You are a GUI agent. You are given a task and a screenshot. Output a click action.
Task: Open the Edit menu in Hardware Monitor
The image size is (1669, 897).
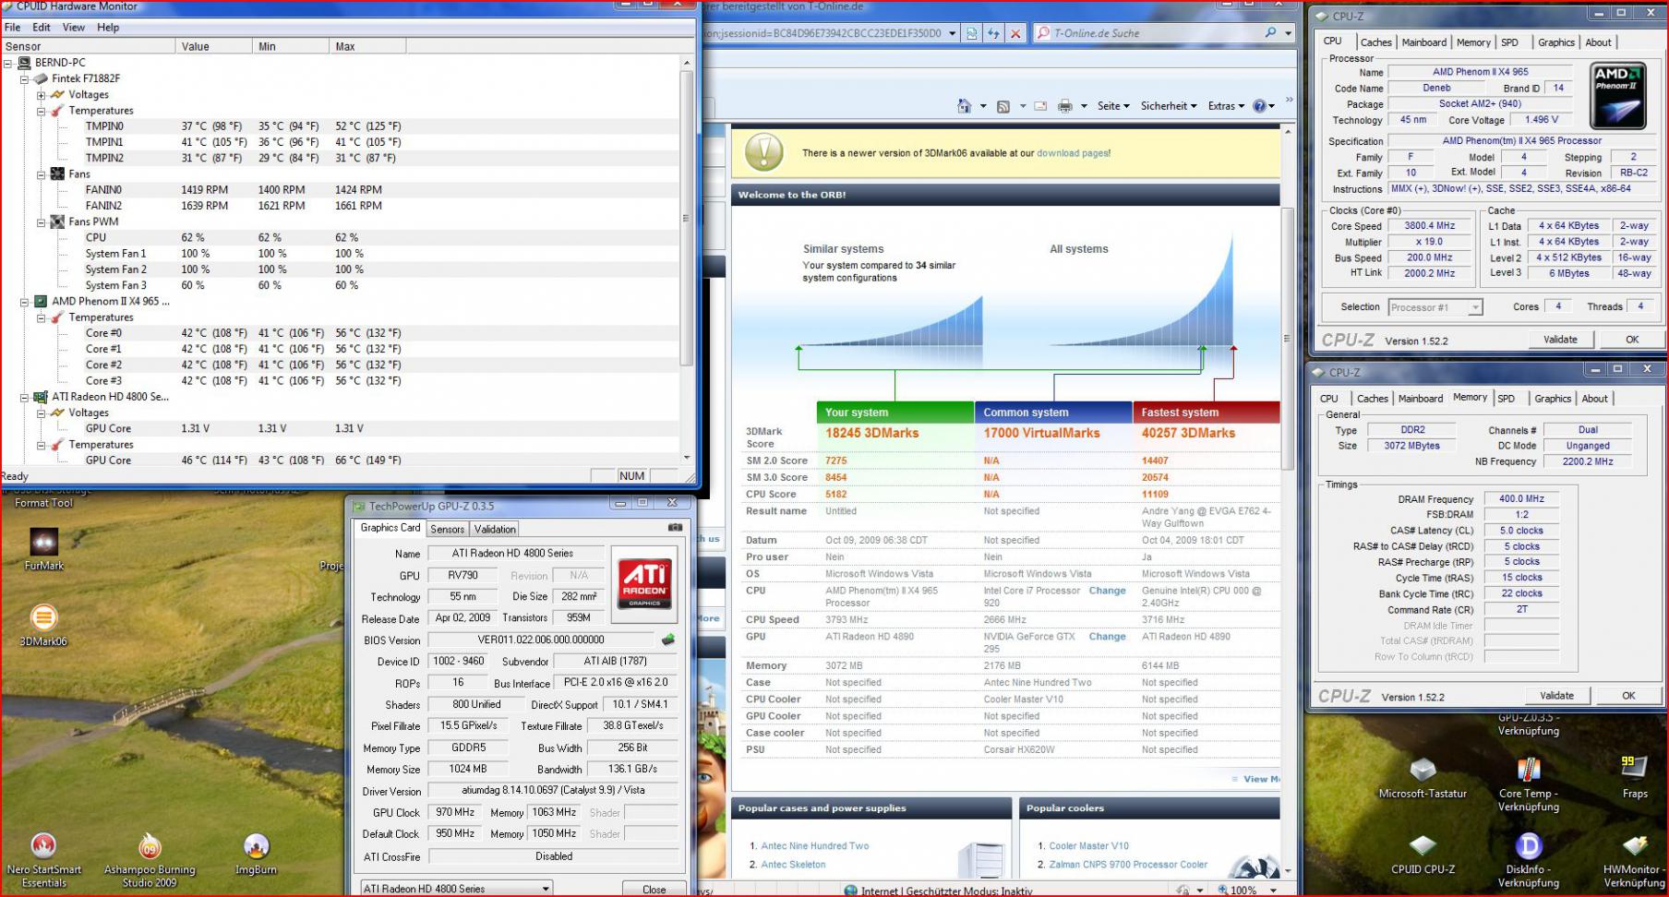pyautogui.click(x=42, y=28)
